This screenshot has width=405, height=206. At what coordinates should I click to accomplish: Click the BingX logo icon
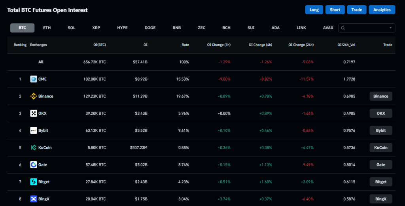coord(34,198)
